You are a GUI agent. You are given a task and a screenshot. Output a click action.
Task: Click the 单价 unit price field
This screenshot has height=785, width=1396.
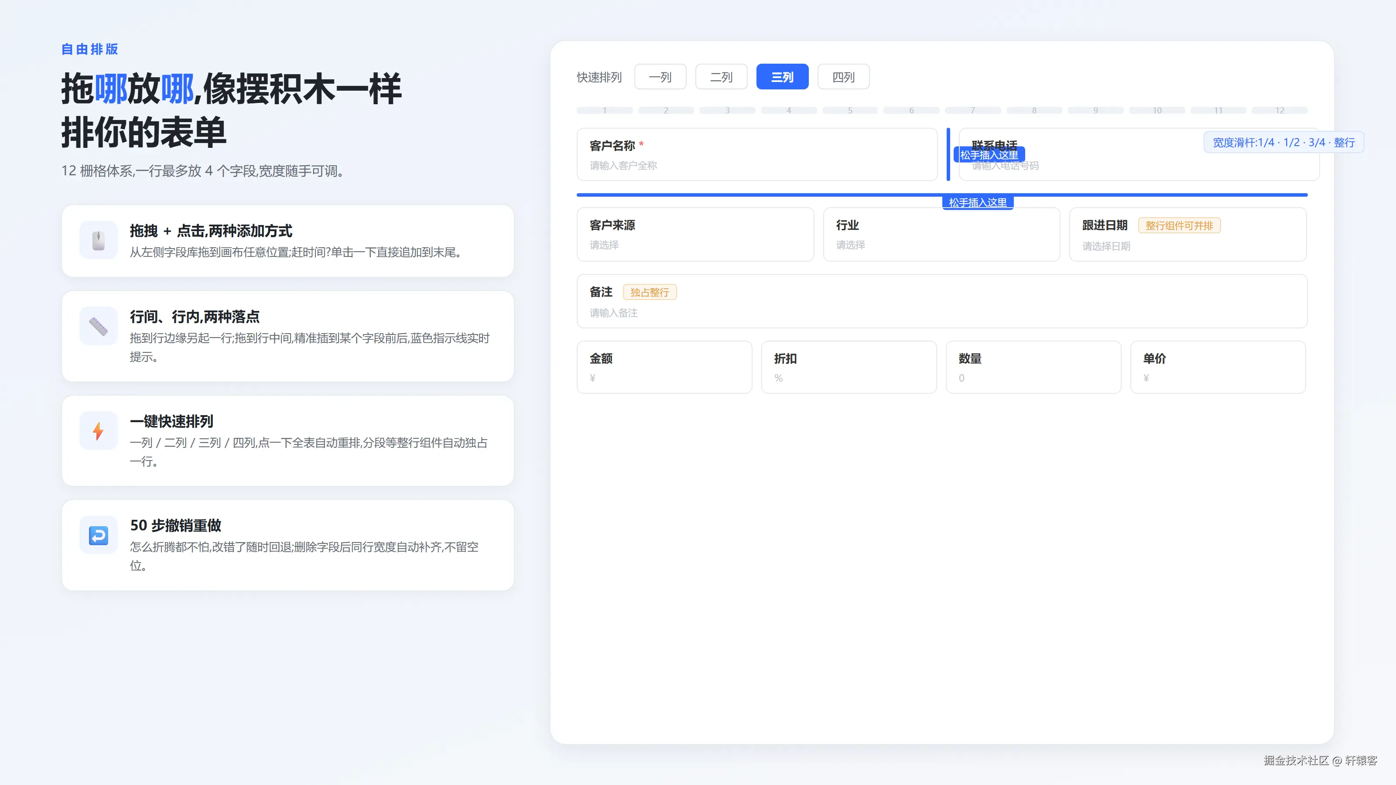1218,367
